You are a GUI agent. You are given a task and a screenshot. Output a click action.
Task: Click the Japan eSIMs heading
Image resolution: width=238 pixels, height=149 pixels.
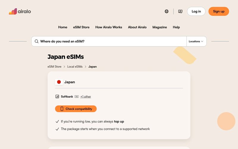click(x=65, y=57)
